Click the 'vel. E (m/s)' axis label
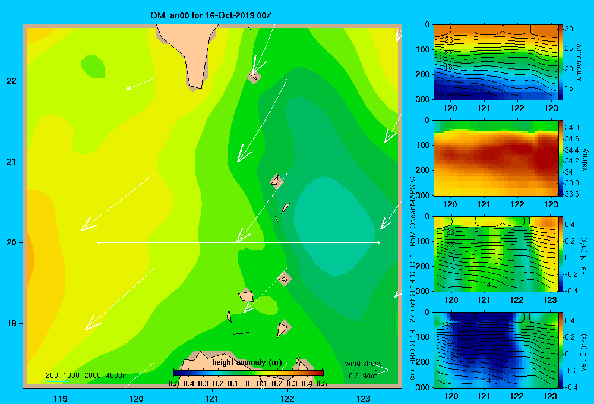 pyautogui.click(x=584, y=351)
